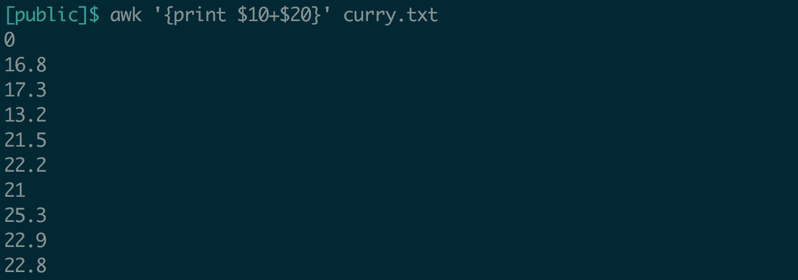The width and height of the screenshot is (798, 280).
Task: Click the output value 25.3
Action: point(25,216)
